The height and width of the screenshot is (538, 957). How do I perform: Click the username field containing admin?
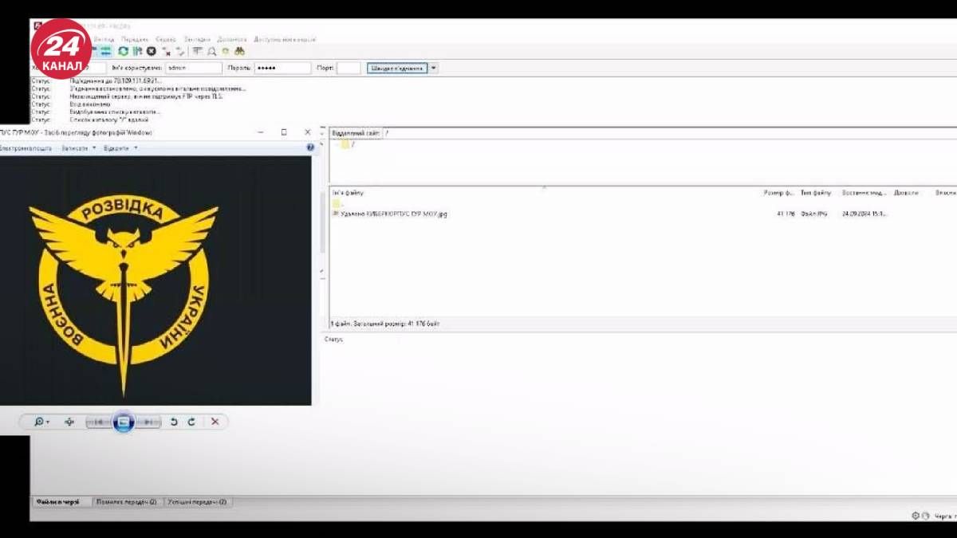coord(192,69)
